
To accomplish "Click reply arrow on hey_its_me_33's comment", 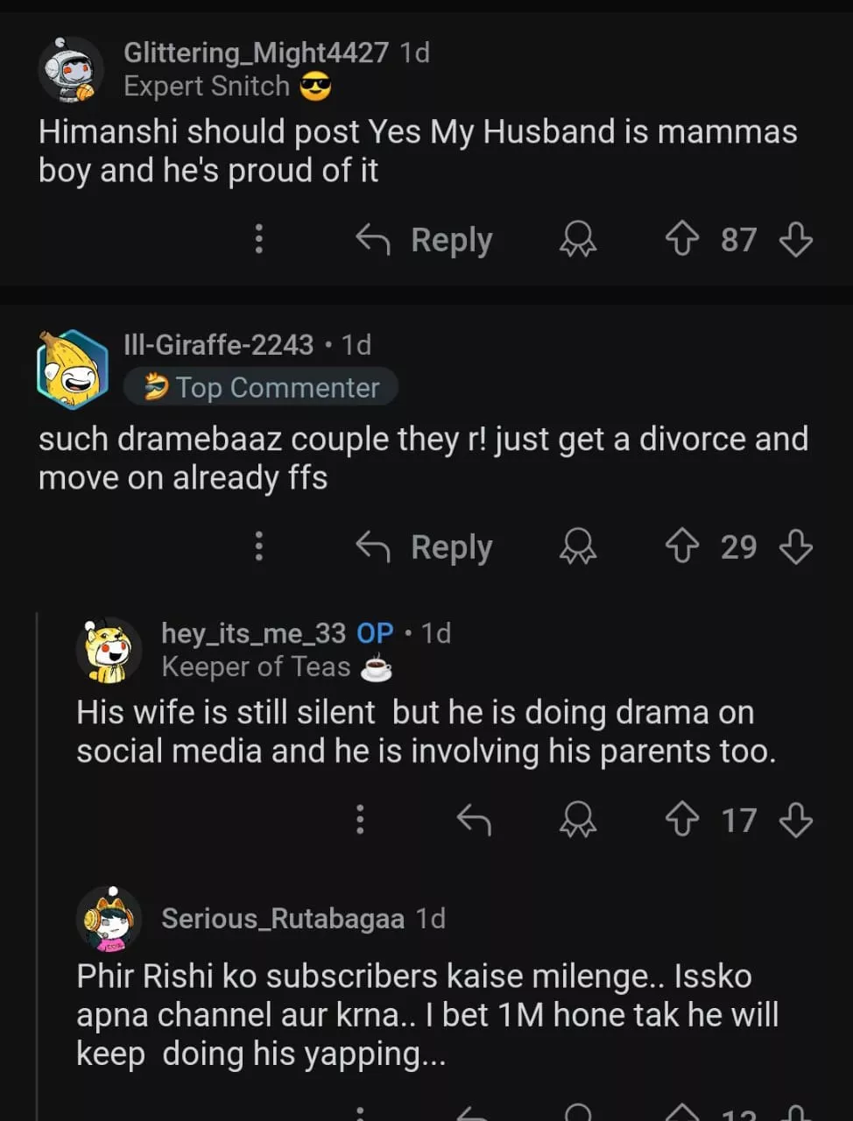I will tap(474, 820).
